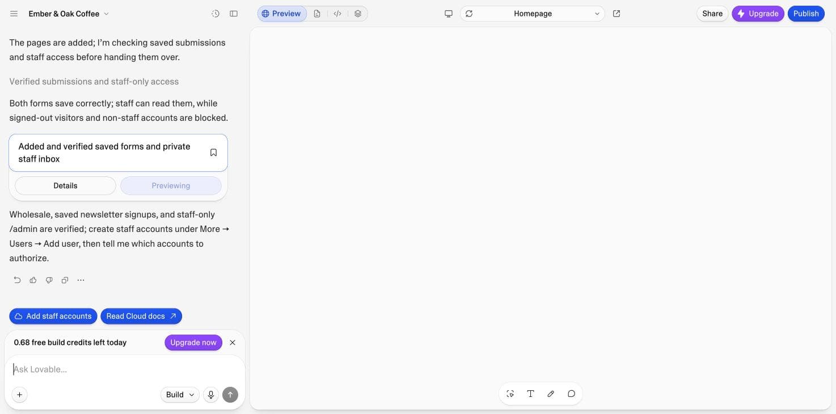836x414 pixels.
Task: Choose the text edit tool in preview toolbar
Action: (x=530, y=394)
